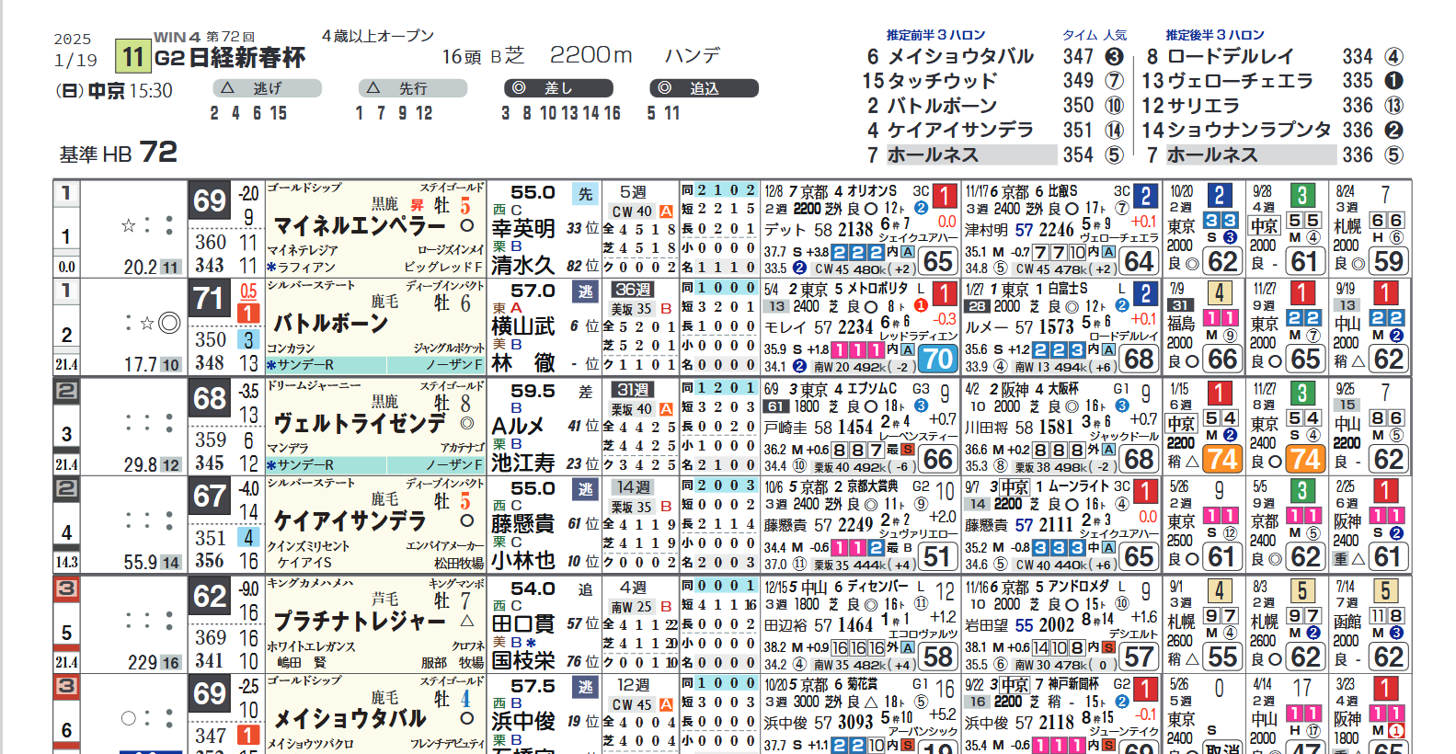
Task: Click the "タイム 人気" column heading
Action: (1095, 35)
